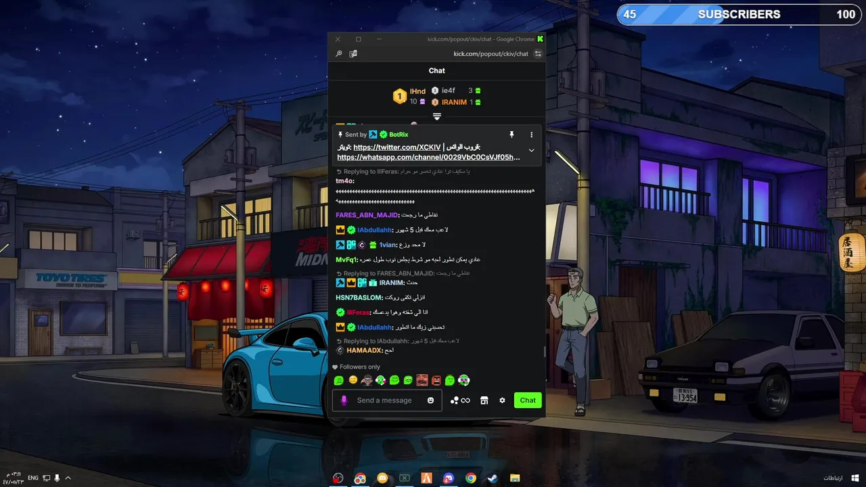866x487 pixels.
Task: Collapse the gift leaderboard with the arrow handle
Action: point(437,117)
